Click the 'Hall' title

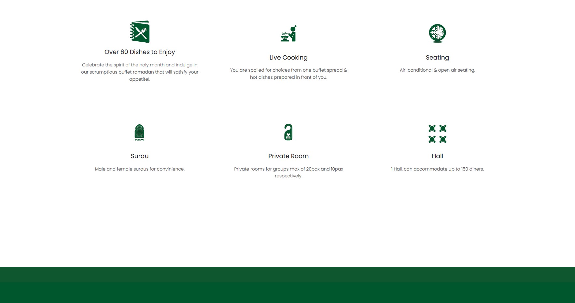coord(437,156)
